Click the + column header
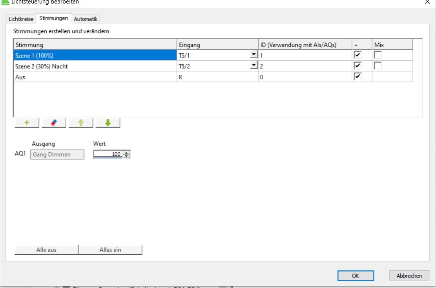This screenshot has height=288, width=436. [362, 45]
